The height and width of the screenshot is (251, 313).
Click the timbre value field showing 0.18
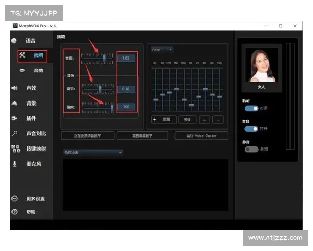[x=126, y=89]
